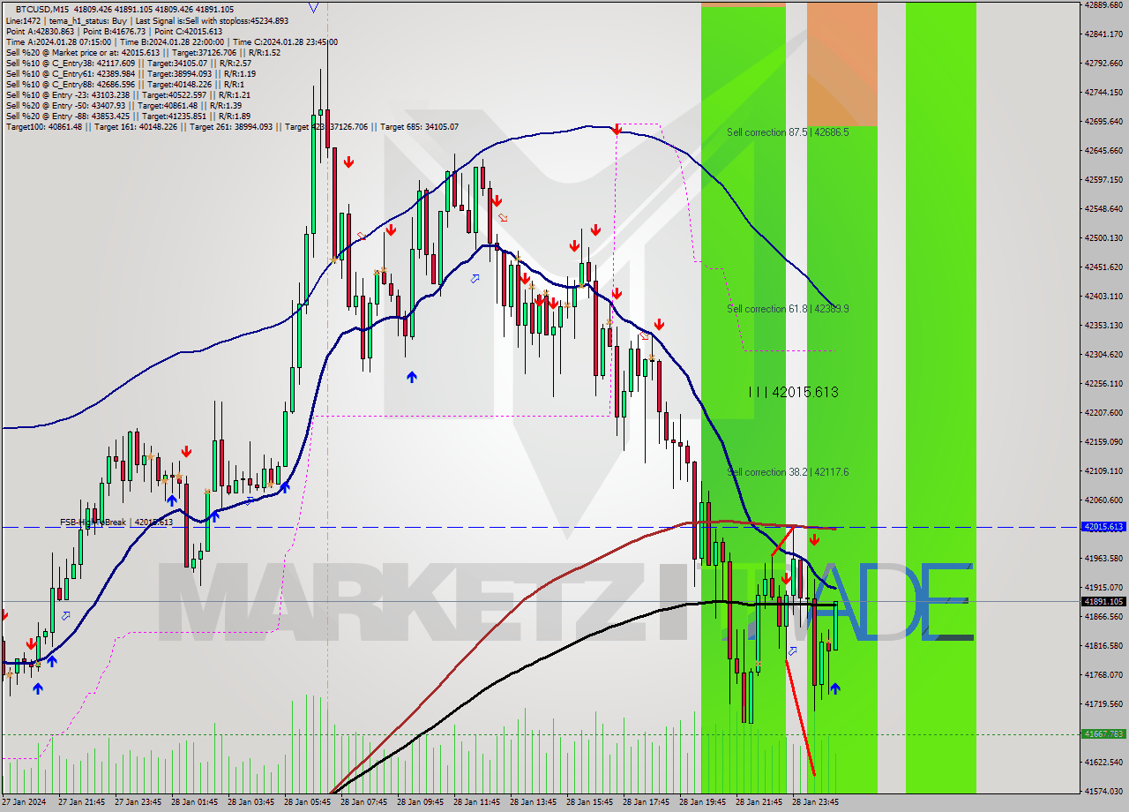Viewport: 1129px width, 812px height.
Task: Click the black 41891.105 current price tag
Action: coord(1103,601)
